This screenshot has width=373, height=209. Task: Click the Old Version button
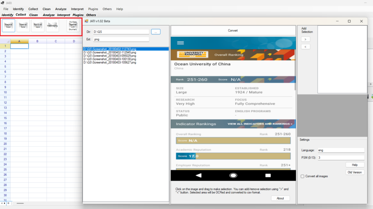355,172
